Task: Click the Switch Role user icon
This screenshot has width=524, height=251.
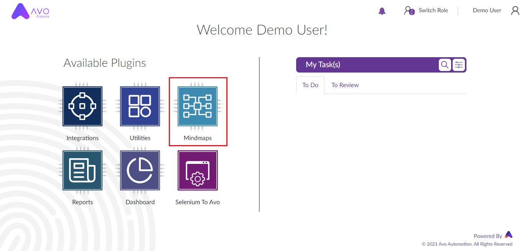Action: coord(409,11)
